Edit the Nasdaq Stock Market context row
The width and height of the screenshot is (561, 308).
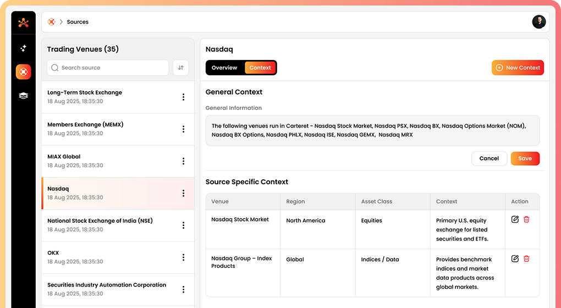click(515, 219)
